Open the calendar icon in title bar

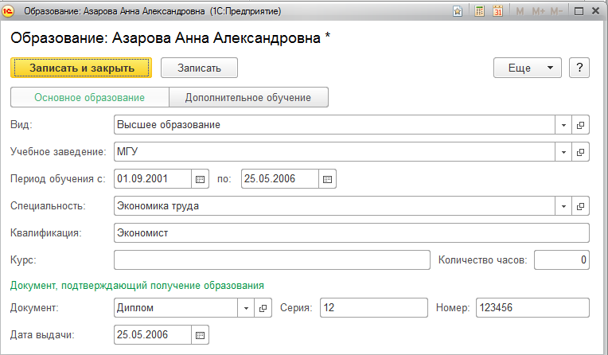click(498, 11)
